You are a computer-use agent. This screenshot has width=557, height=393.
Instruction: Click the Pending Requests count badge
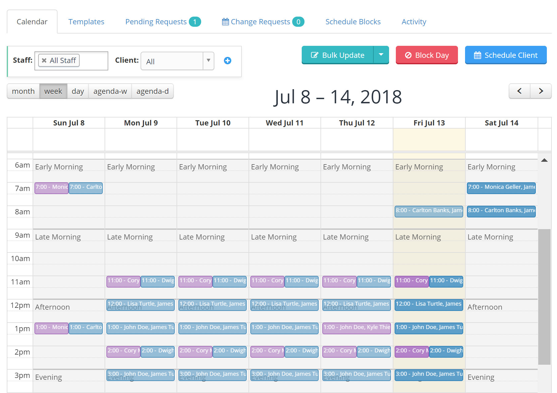pyautogui.click(x=195, y=22)
